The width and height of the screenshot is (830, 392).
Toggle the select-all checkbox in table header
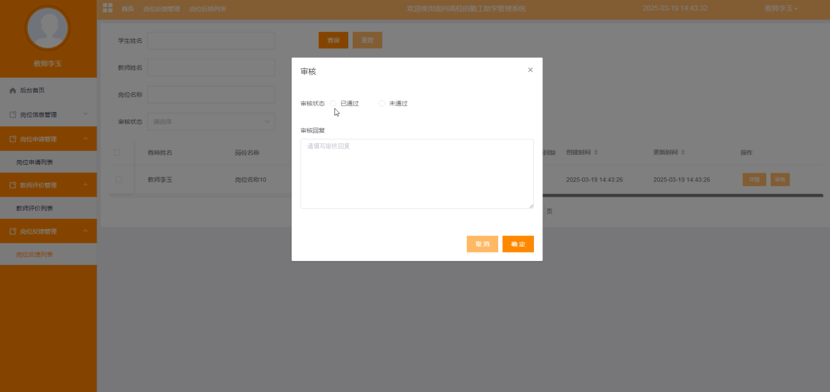117,152
